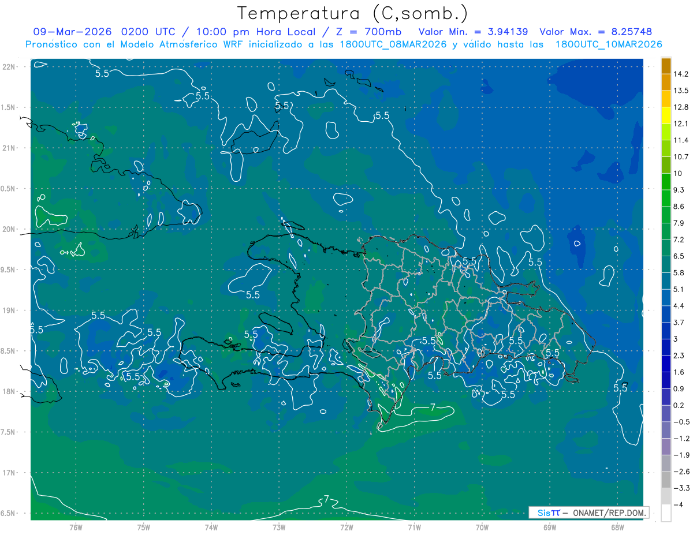The height and width of the screenshot is (535, 693).
Task: Click the "76W" longitude axis label
Action: (76, 527)
